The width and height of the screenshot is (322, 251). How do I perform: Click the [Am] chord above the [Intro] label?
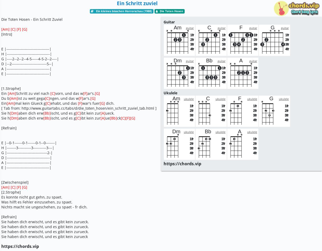[5, 29]
